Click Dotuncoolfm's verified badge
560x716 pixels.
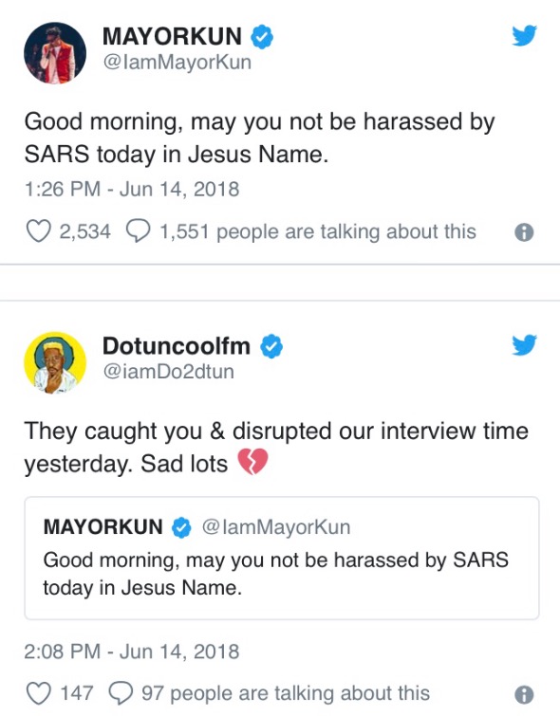coord(271,346)
